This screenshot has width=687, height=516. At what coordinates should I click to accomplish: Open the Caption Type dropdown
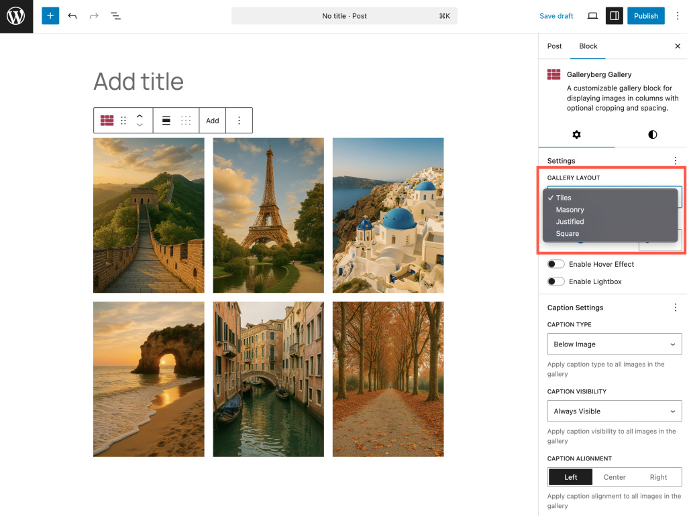615,344
